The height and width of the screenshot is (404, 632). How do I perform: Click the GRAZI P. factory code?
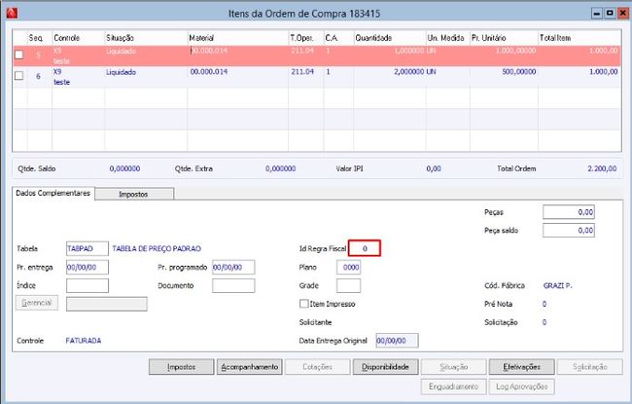[x=558, y=286]
